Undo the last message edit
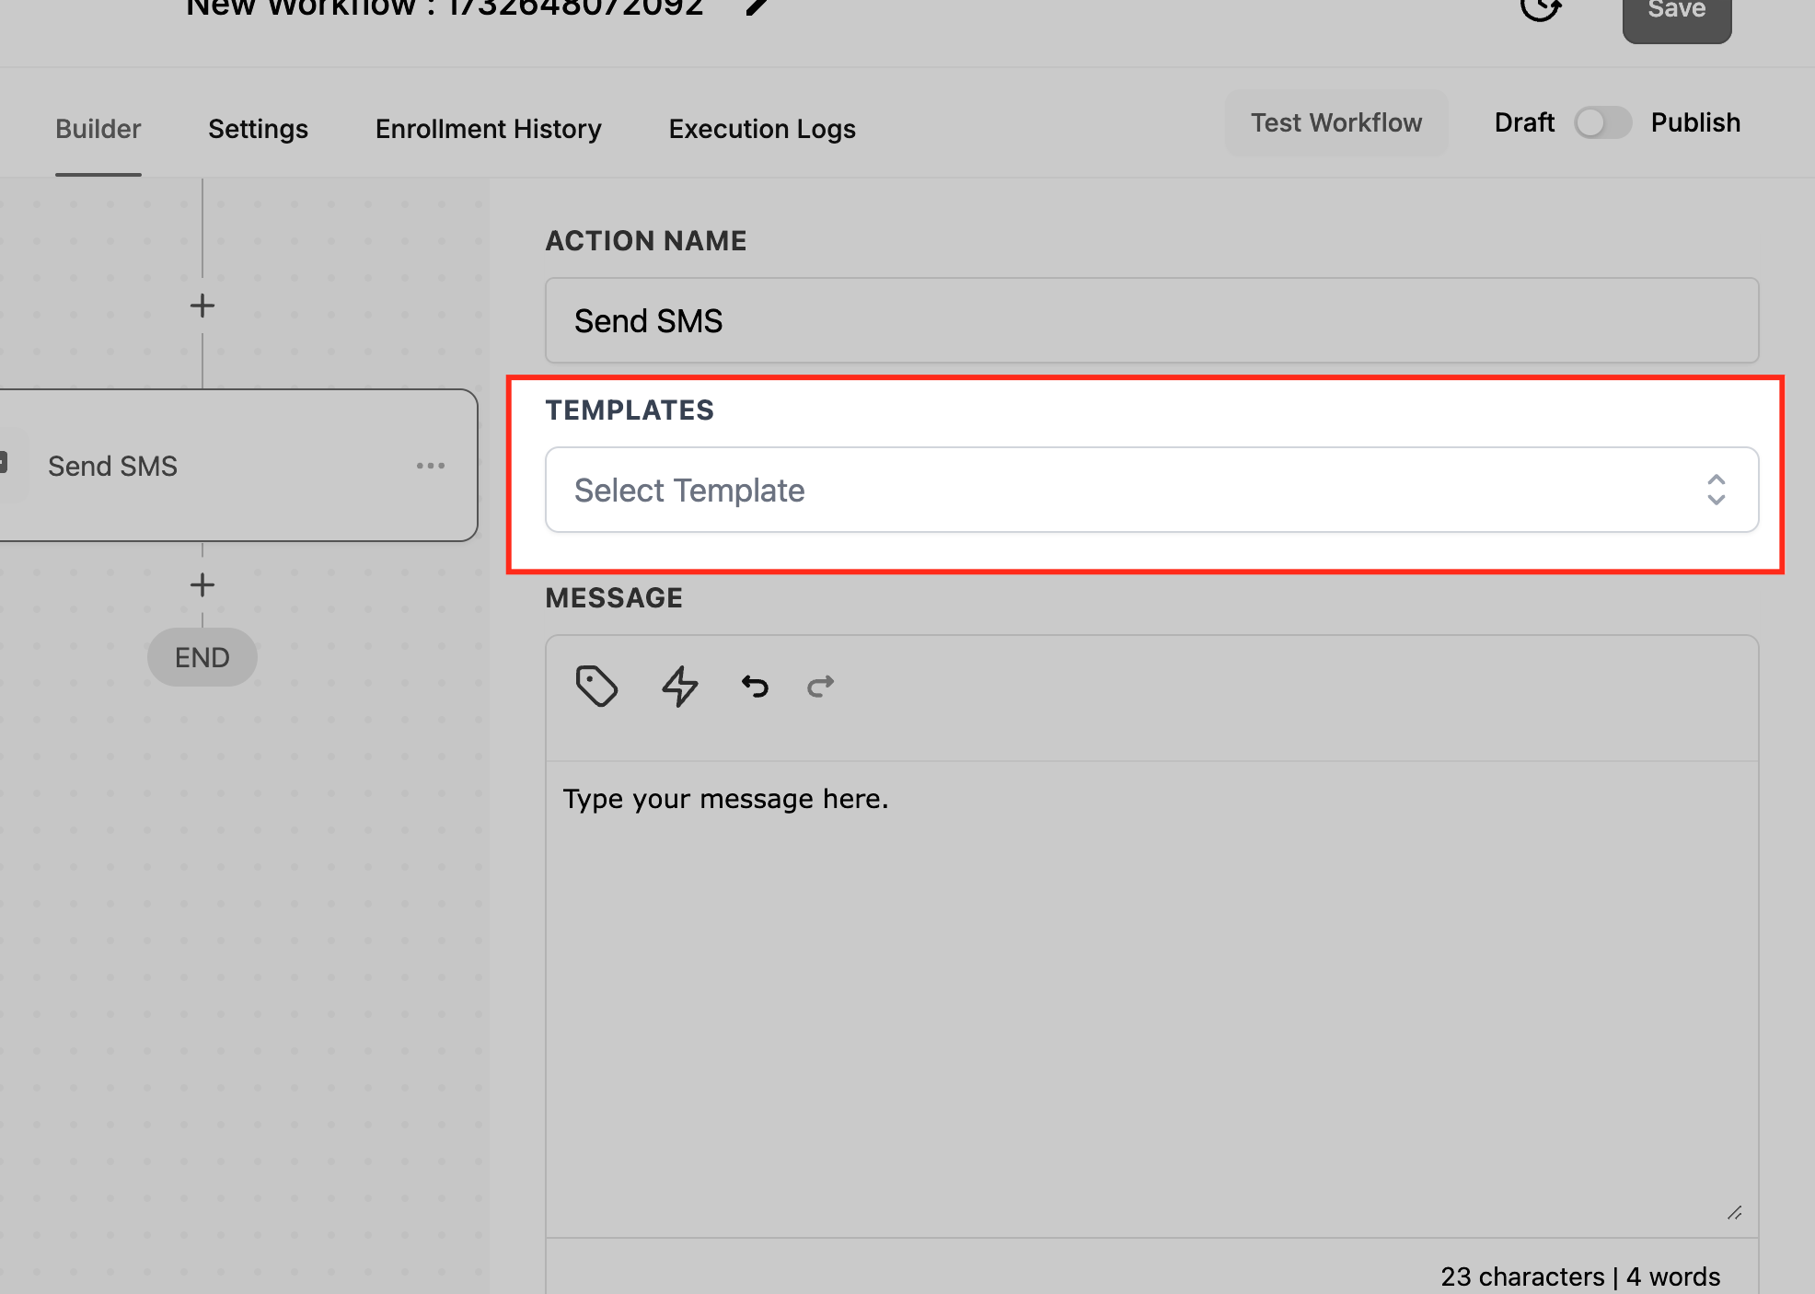 click(x=754, y=686)
